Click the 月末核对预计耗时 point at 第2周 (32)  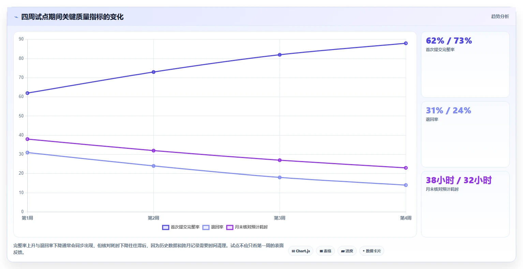[153, 151]
